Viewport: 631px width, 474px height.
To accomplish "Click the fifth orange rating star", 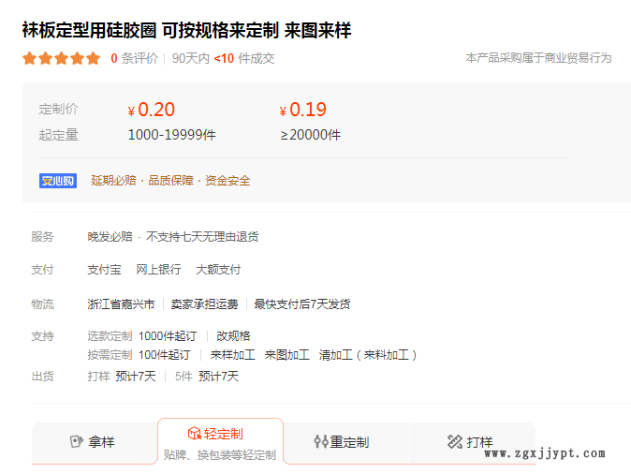I will tap(93, 58).
